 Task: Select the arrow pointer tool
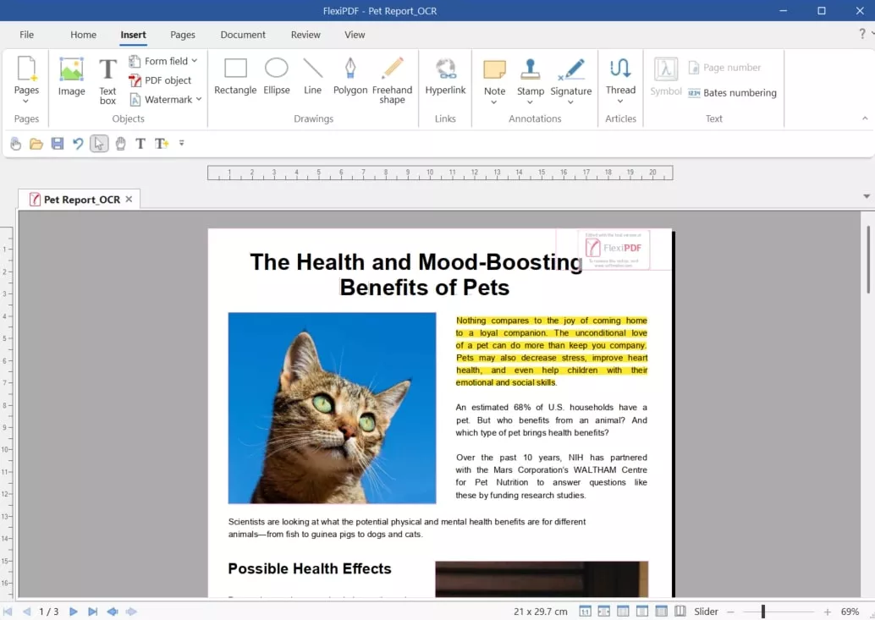[x=99, y=144]
